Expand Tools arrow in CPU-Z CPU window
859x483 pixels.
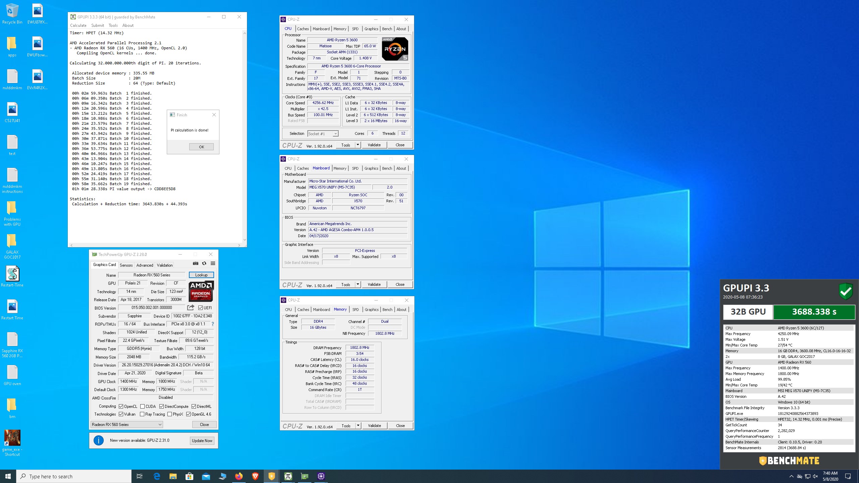click(358, 145)
